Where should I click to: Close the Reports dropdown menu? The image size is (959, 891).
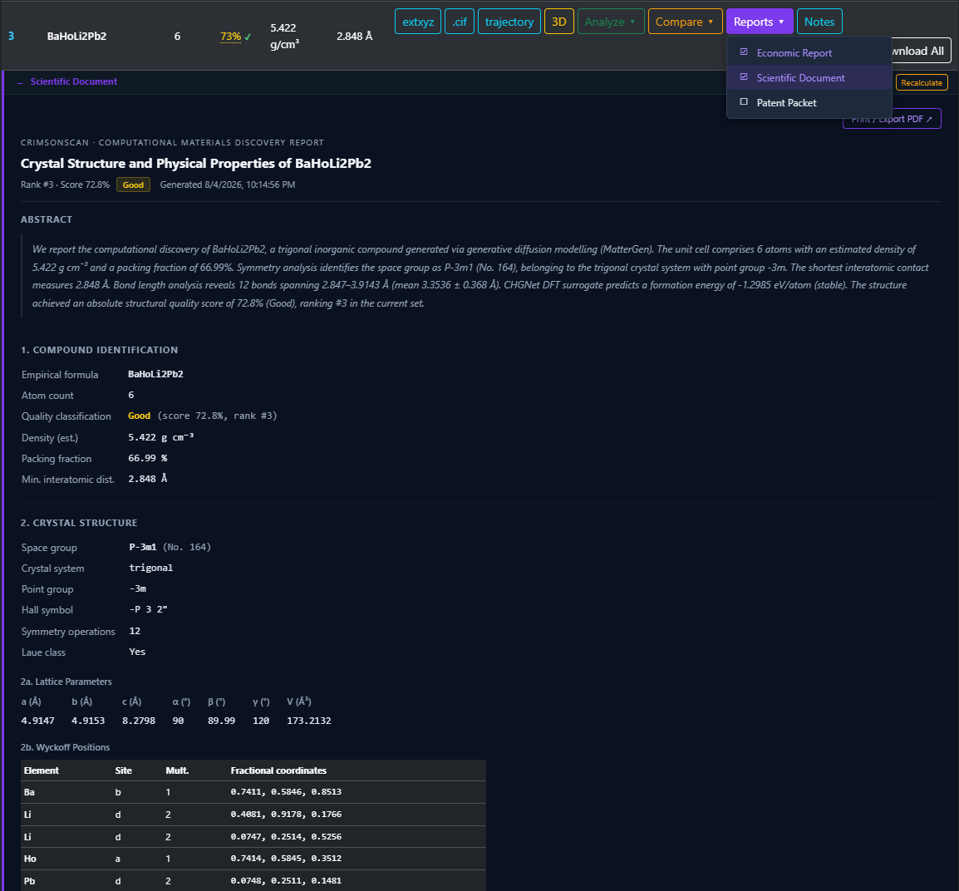760,22
